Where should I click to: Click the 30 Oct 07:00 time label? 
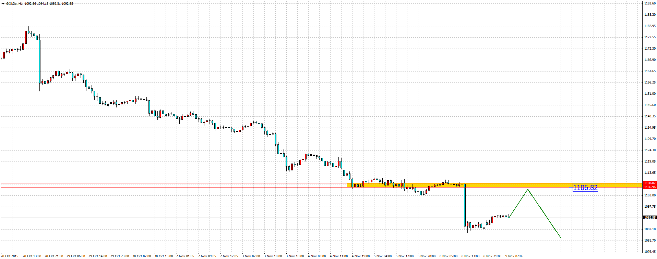coord(141,256)
